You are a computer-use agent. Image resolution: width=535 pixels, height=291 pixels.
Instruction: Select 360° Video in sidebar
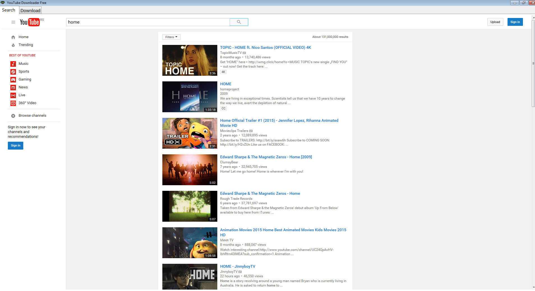27,103
